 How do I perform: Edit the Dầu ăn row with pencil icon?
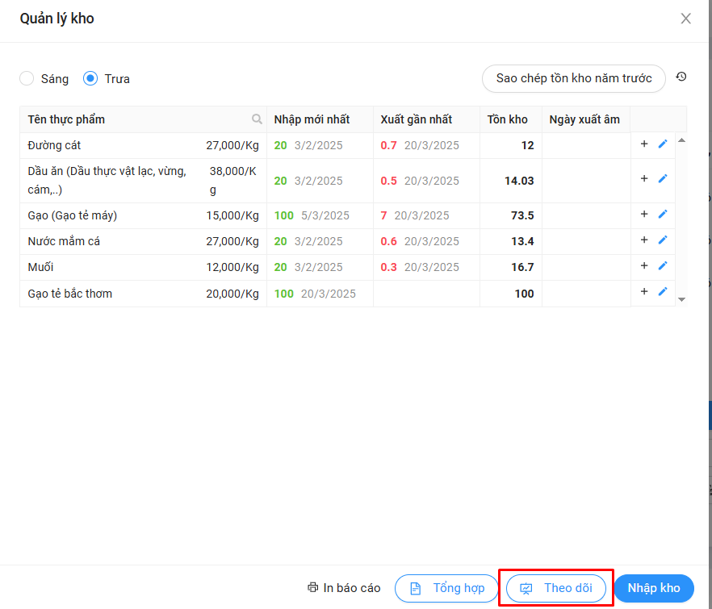[663, 179]
